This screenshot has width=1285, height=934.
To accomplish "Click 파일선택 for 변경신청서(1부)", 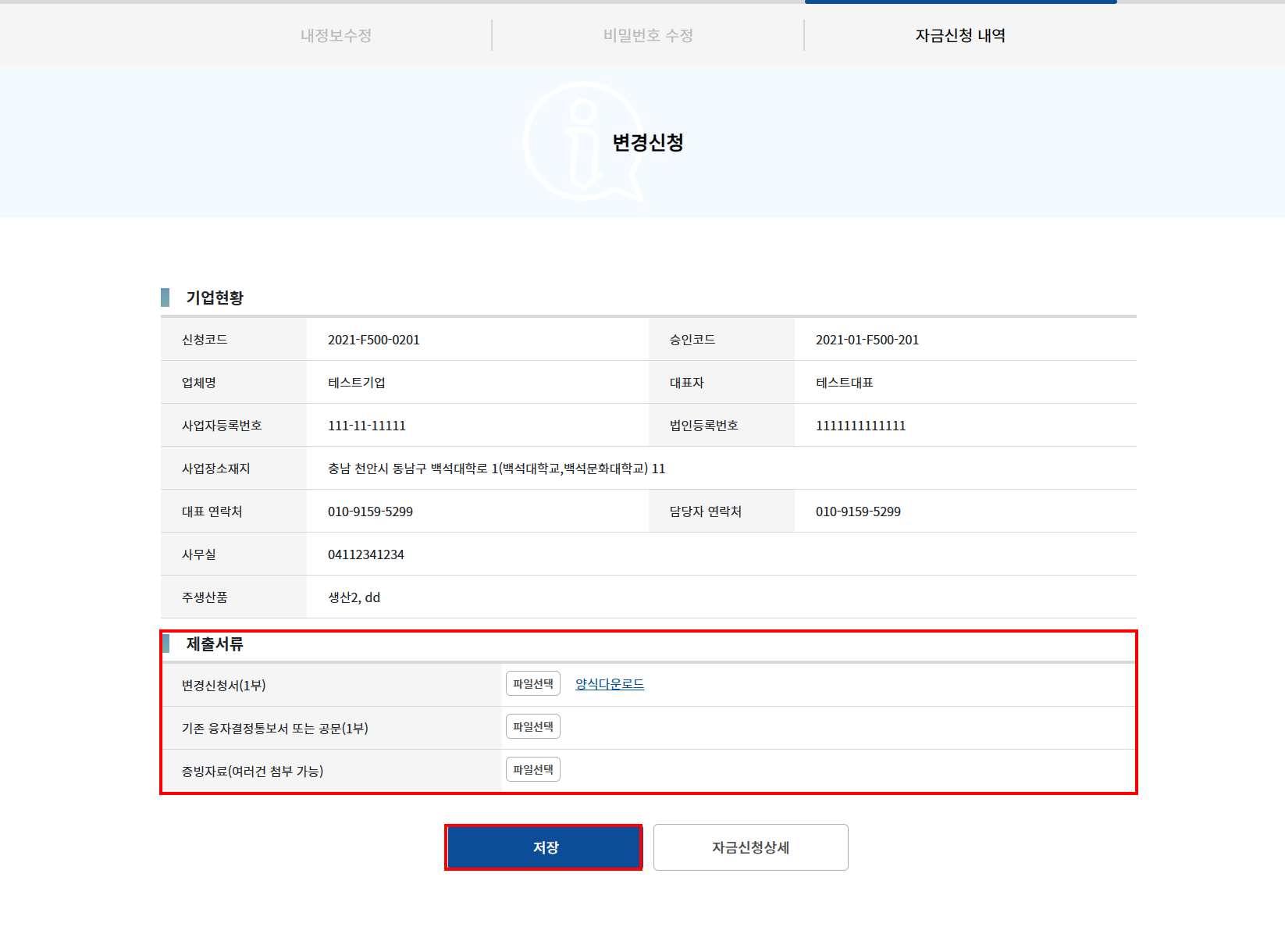I will pos(533,683).
